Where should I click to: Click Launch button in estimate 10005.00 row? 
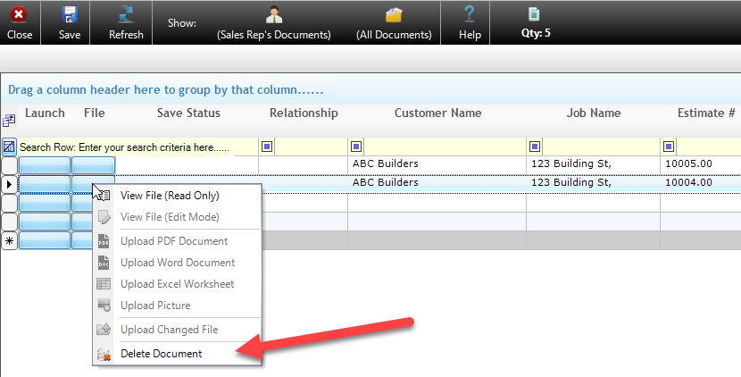pos(45,165)
